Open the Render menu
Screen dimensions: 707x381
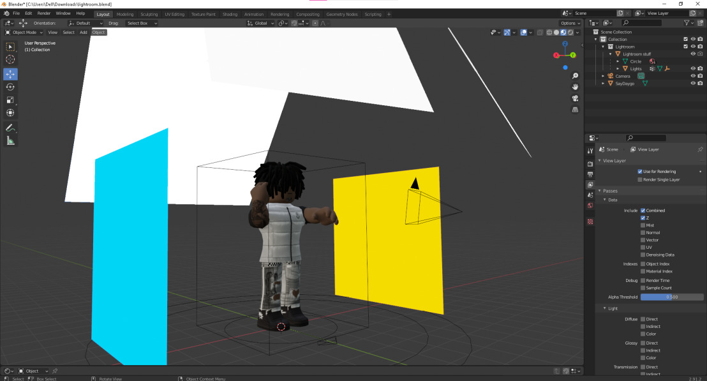click(43, 12)
